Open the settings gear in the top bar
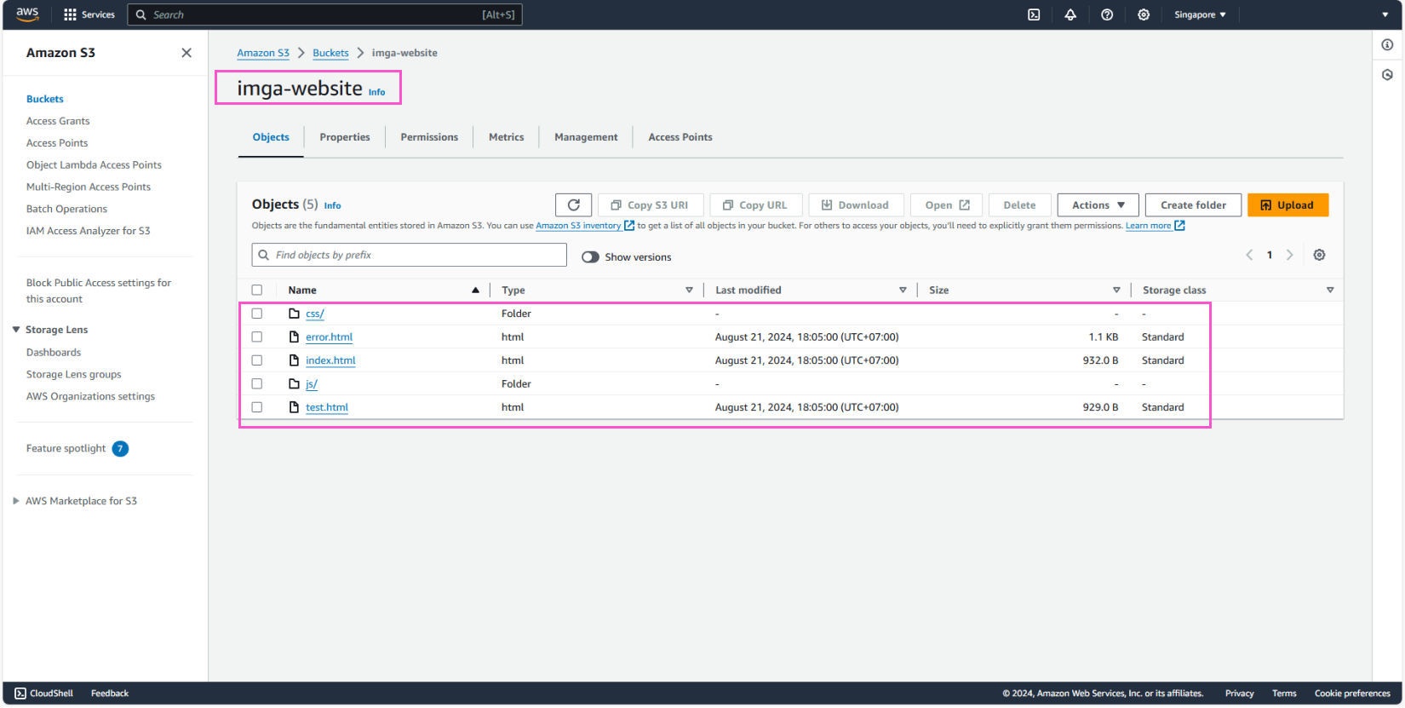Image resolution: width=1405 pixels, height=708 pixels. [1144, 14]
